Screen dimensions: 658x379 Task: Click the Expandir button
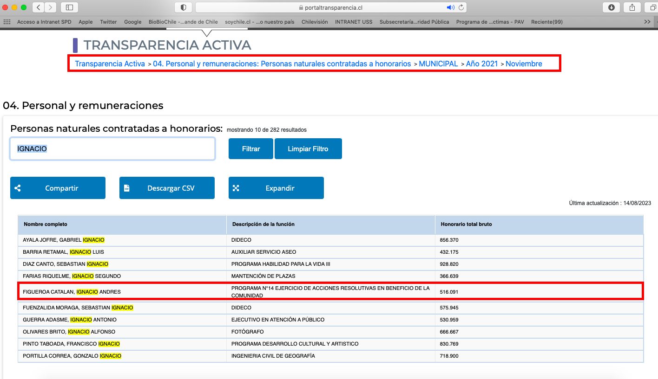pos(276,188)
